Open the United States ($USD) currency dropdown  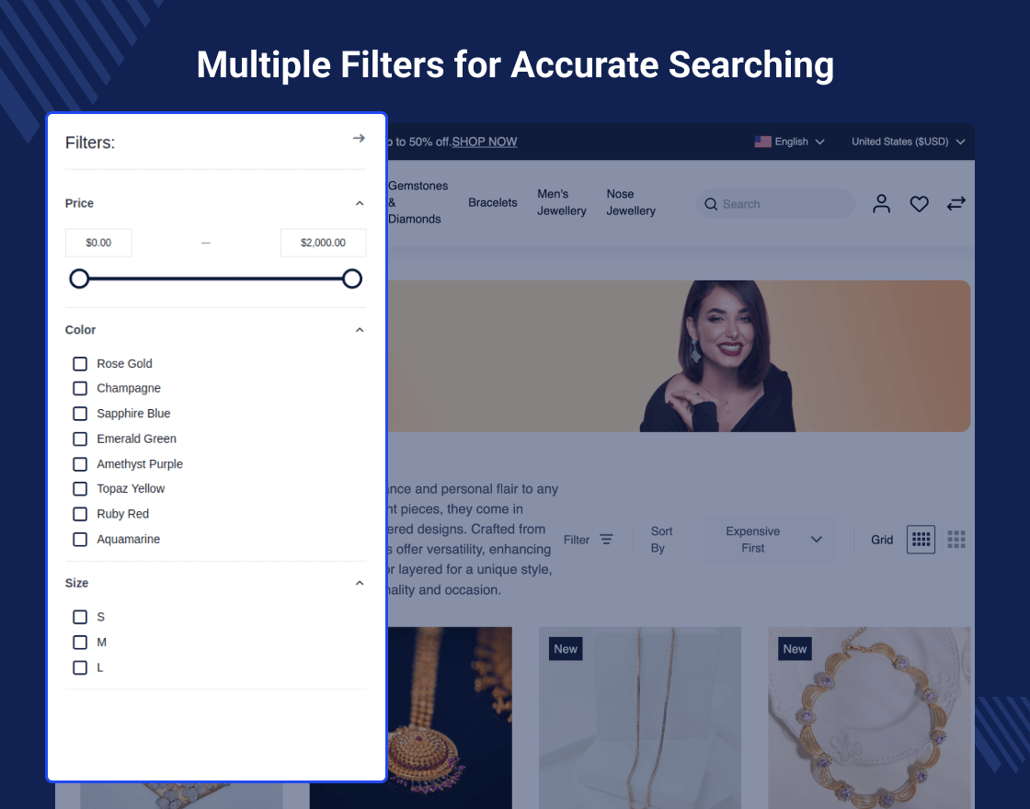pyautogui.click(x=908, y=142)
